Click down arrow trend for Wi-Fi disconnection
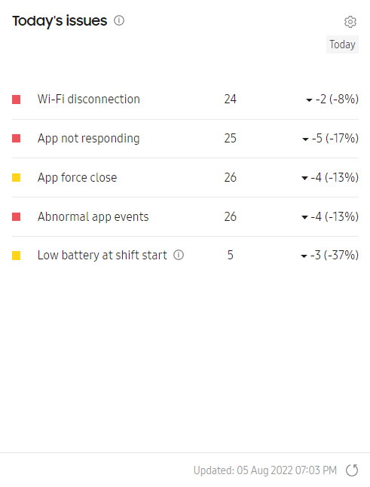The image size is (370, 487). pyautogui.click(x=309, y=100)
